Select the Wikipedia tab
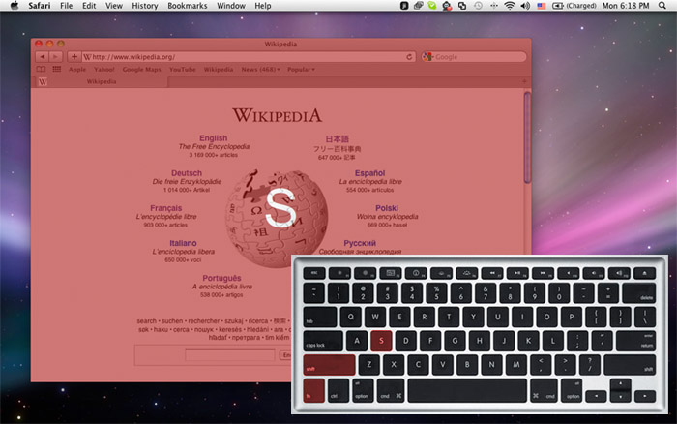This screenshot has width=677, height=424. pyautogui.click(x=101, y=81)
